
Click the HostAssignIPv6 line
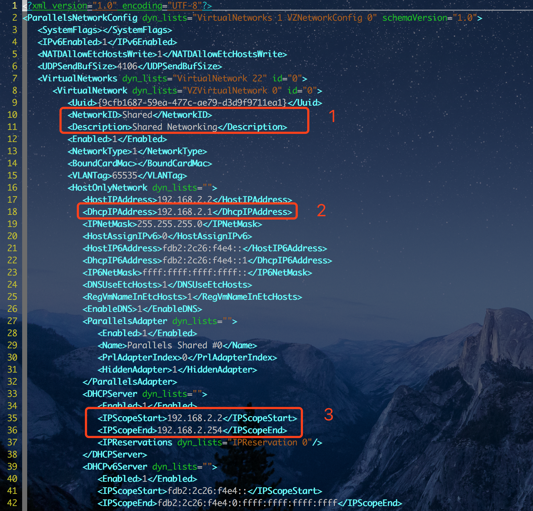(x=168, y=236)
